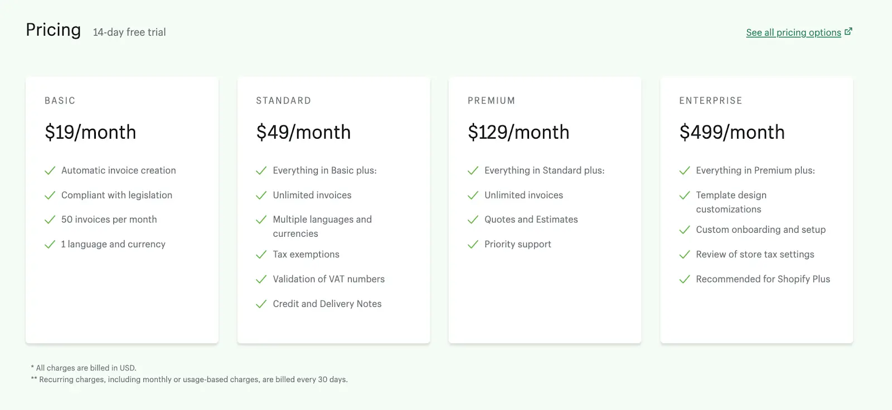Click the external link icon beside pricing options
Viewport: 892px width, 410px height.
click(849, 31)
